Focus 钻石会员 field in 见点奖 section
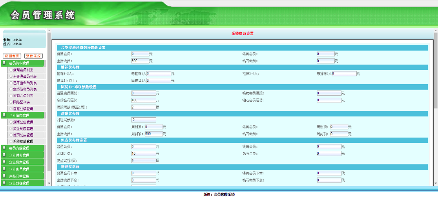The width and height of the screenshot is (438, 197). [x=329, y=153]
